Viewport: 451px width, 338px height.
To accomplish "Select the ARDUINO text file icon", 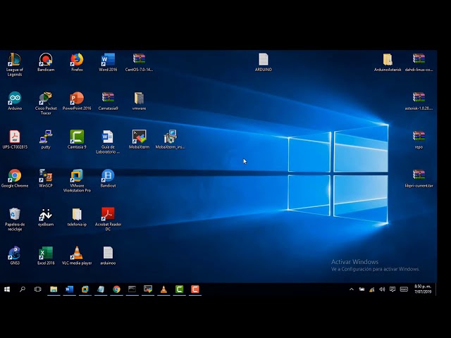I will [263, 62].
